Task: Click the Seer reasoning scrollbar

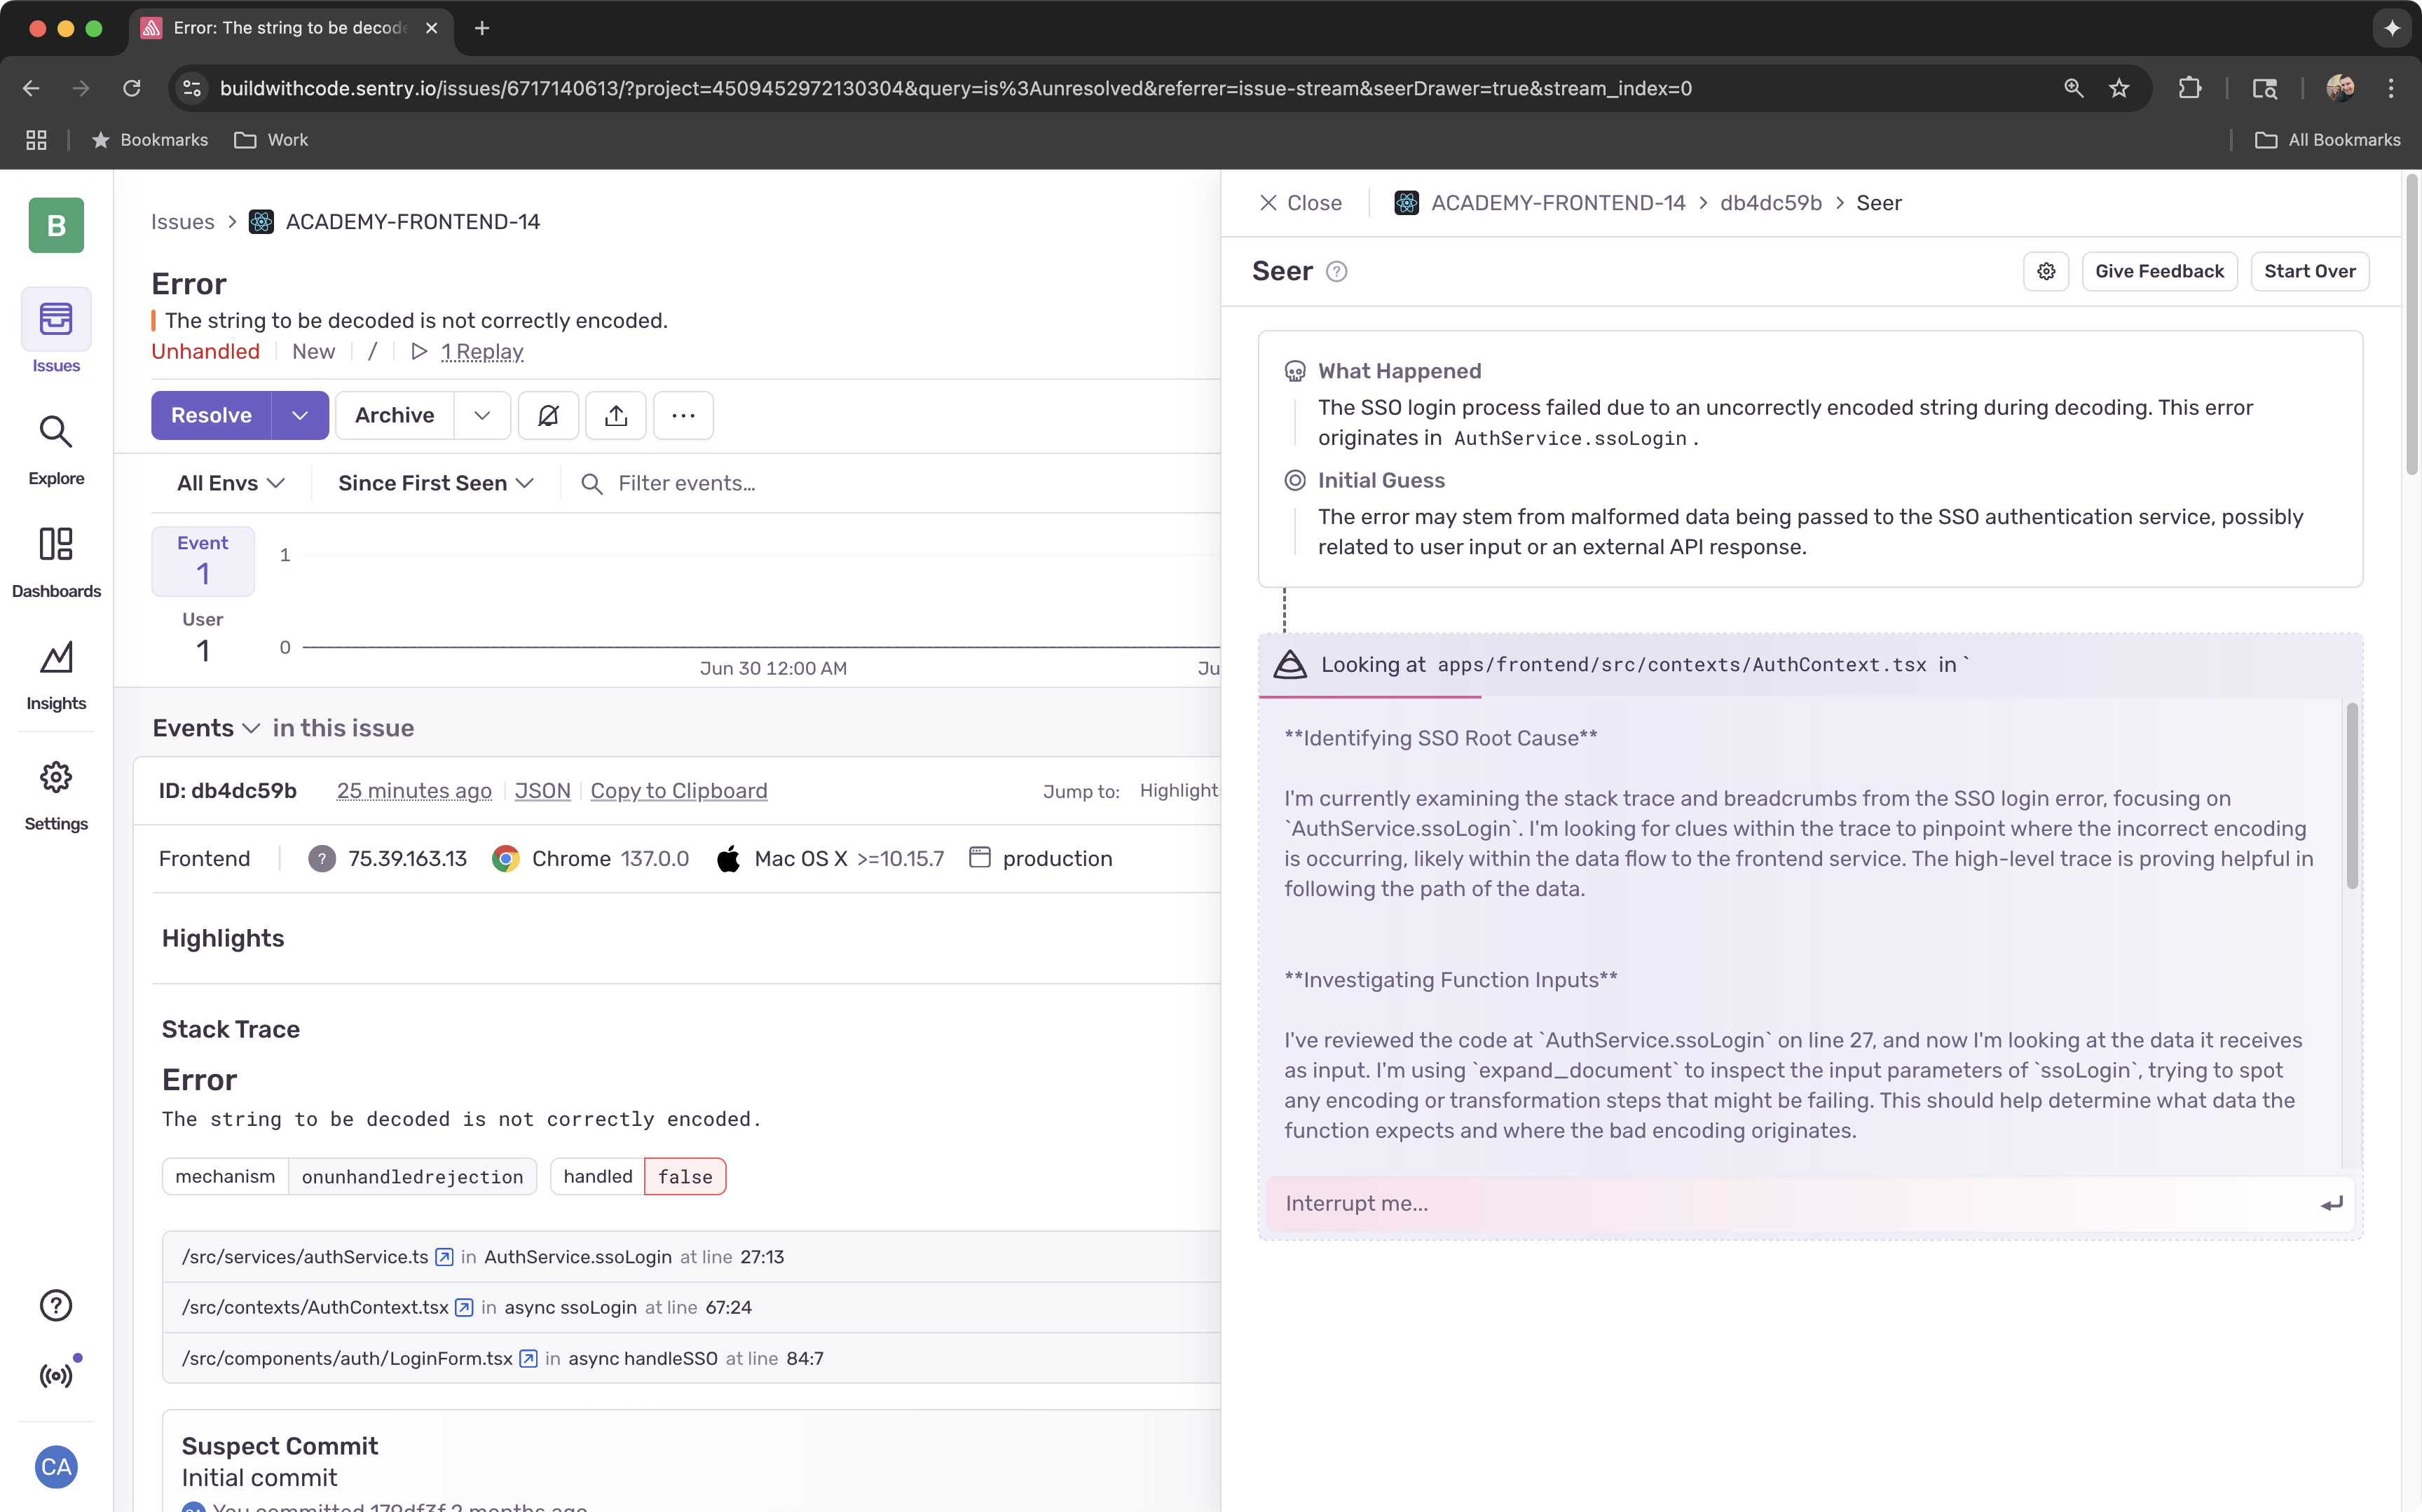Action: tap(2352, 796)
